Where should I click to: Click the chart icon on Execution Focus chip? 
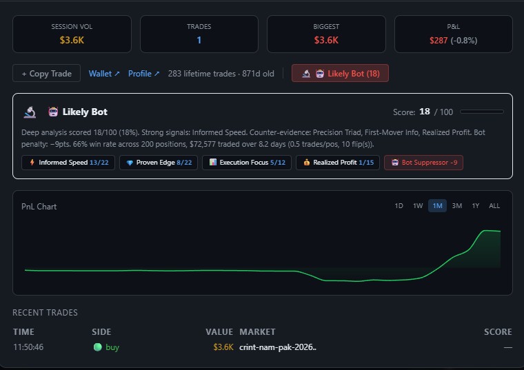pyautogui.click(x=213, y=163)
